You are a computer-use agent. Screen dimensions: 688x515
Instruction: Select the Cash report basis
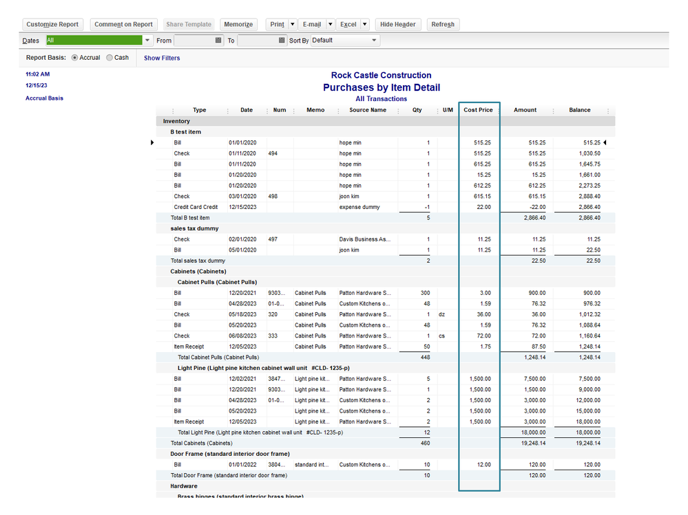click(110, 58)
